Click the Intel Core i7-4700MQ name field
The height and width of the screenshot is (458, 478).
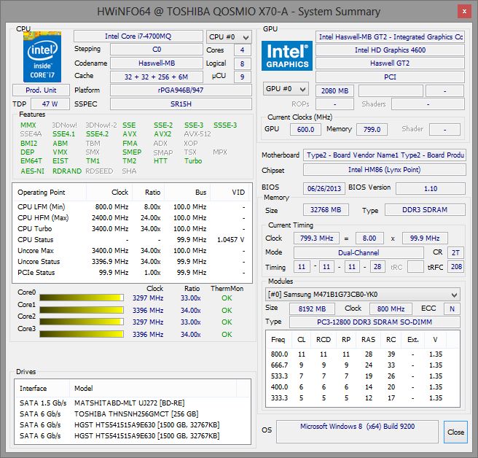[138, 36]
